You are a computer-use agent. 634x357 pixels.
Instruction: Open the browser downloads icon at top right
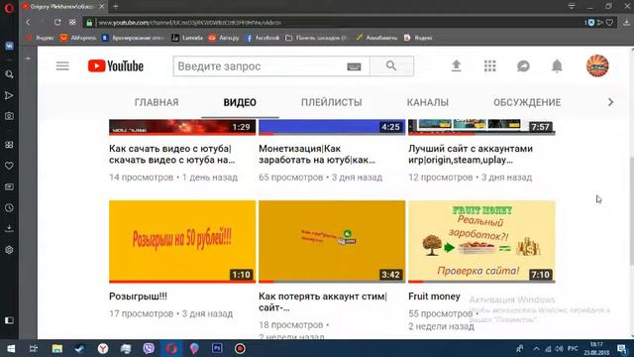626,23
